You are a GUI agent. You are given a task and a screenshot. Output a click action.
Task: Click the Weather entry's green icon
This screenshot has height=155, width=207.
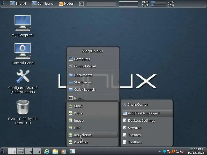[70, 142]
